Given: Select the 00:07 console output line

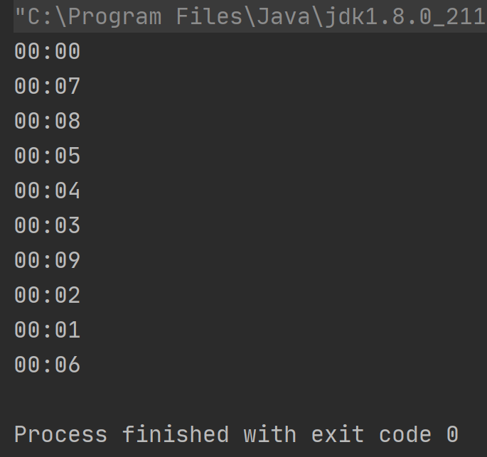Looking at the screenshot, I should point(47,86).
